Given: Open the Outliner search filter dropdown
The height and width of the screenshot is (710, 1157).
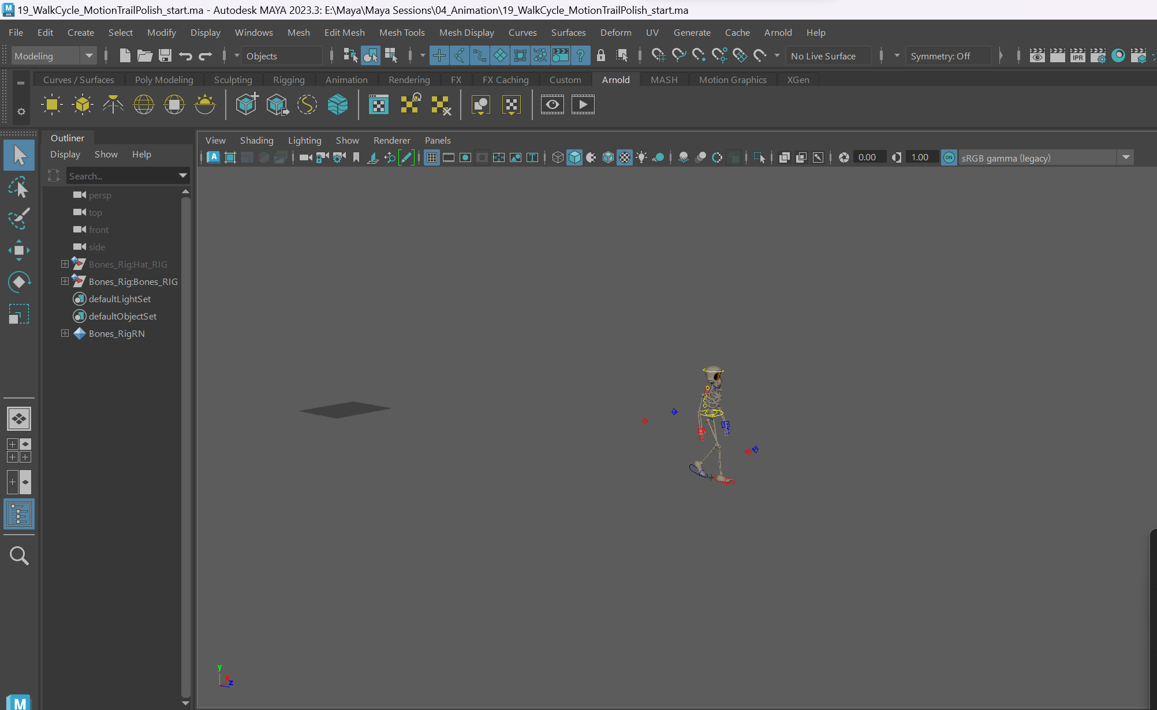Looking at the screenshot, I should [183, 176].
